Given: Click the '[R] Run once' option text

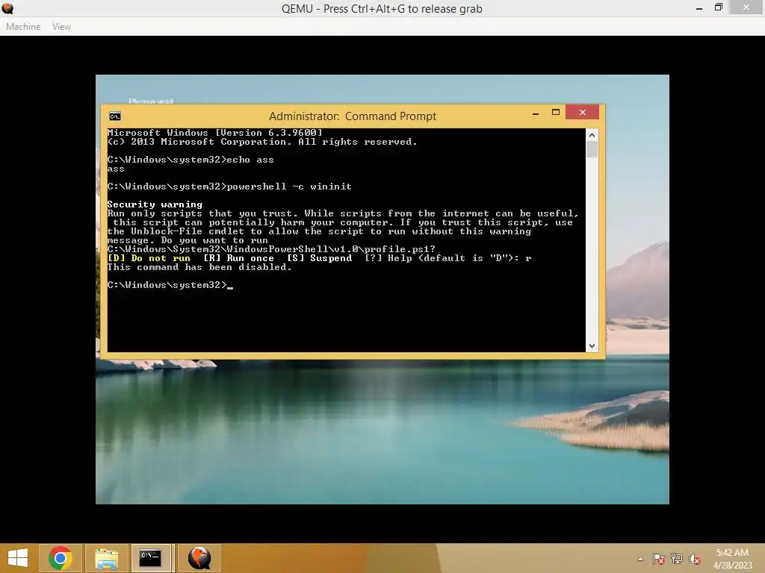Looking at the screenshot, I should pos(238,258).
